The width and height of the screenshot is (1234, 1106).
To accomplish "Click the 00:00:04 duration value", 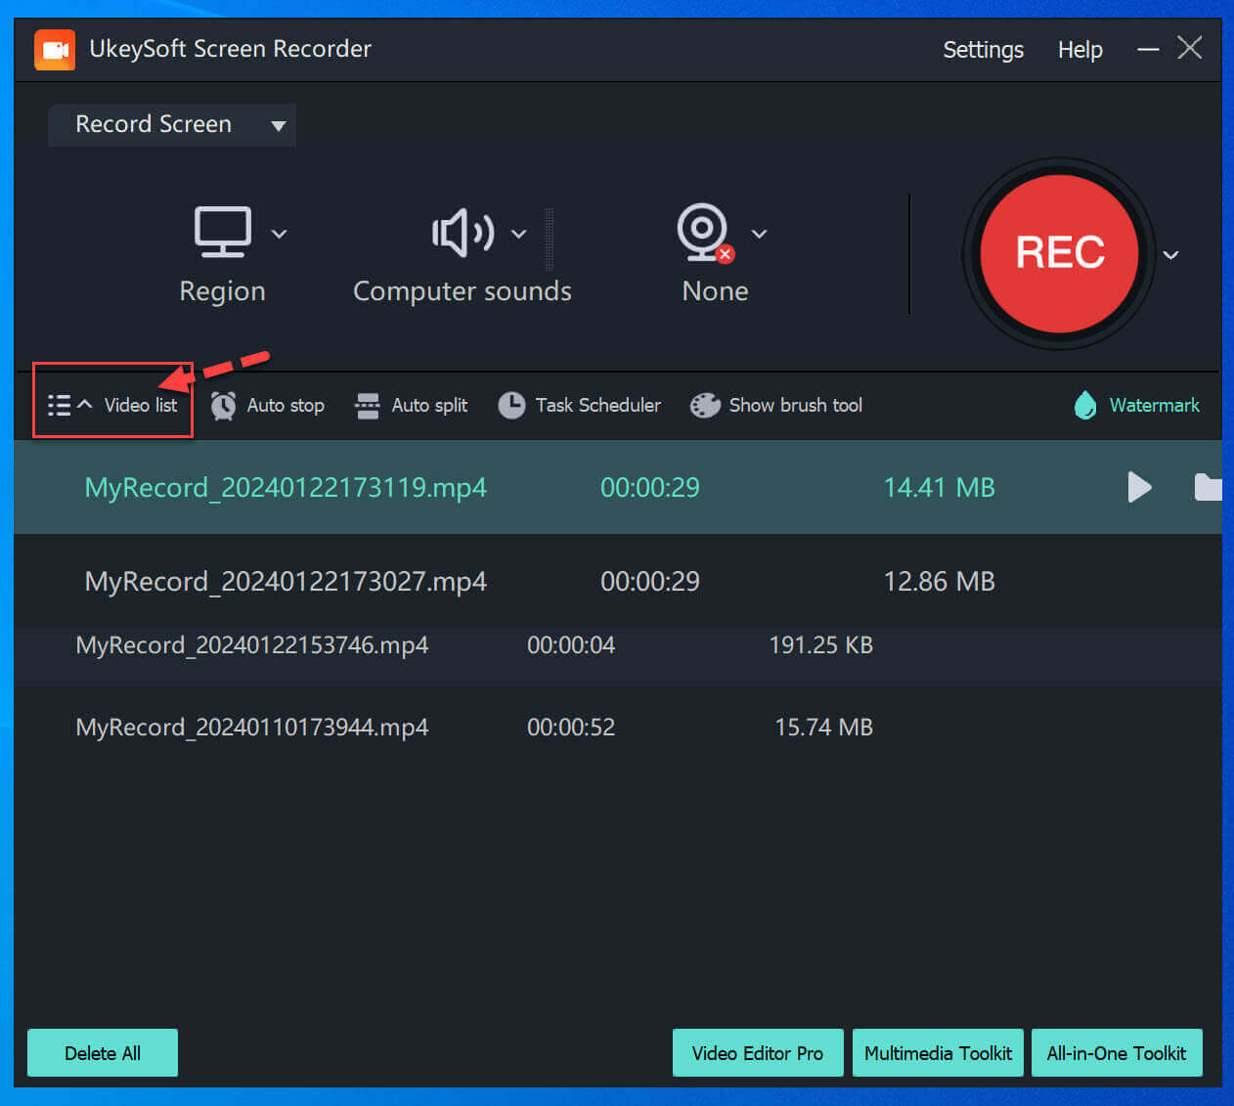I will click(x=571, y=645).
